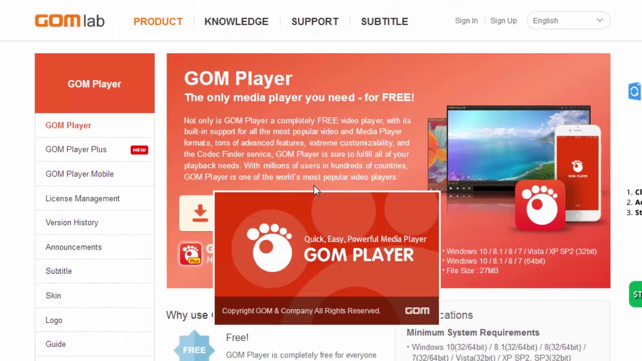Open the PRODUCT menu
642x361 pixels.
[158, 22]
